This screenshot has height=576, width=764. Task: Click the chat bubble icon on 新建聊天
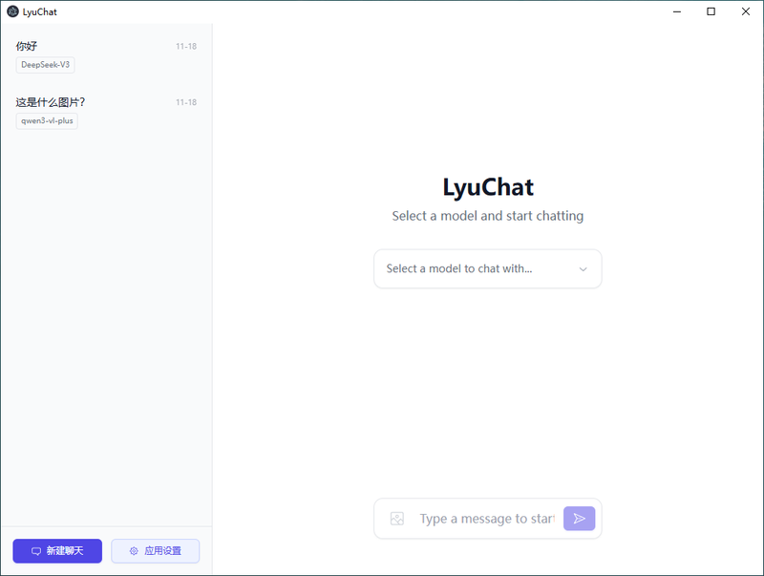tap(36, 551)
